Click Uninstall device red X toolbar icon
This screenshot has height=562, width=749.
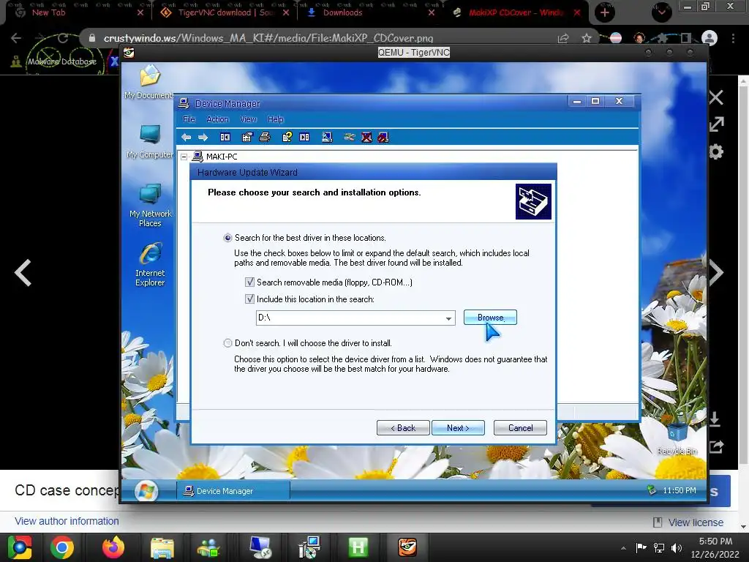pyautogui.click(x=366, y=138)
